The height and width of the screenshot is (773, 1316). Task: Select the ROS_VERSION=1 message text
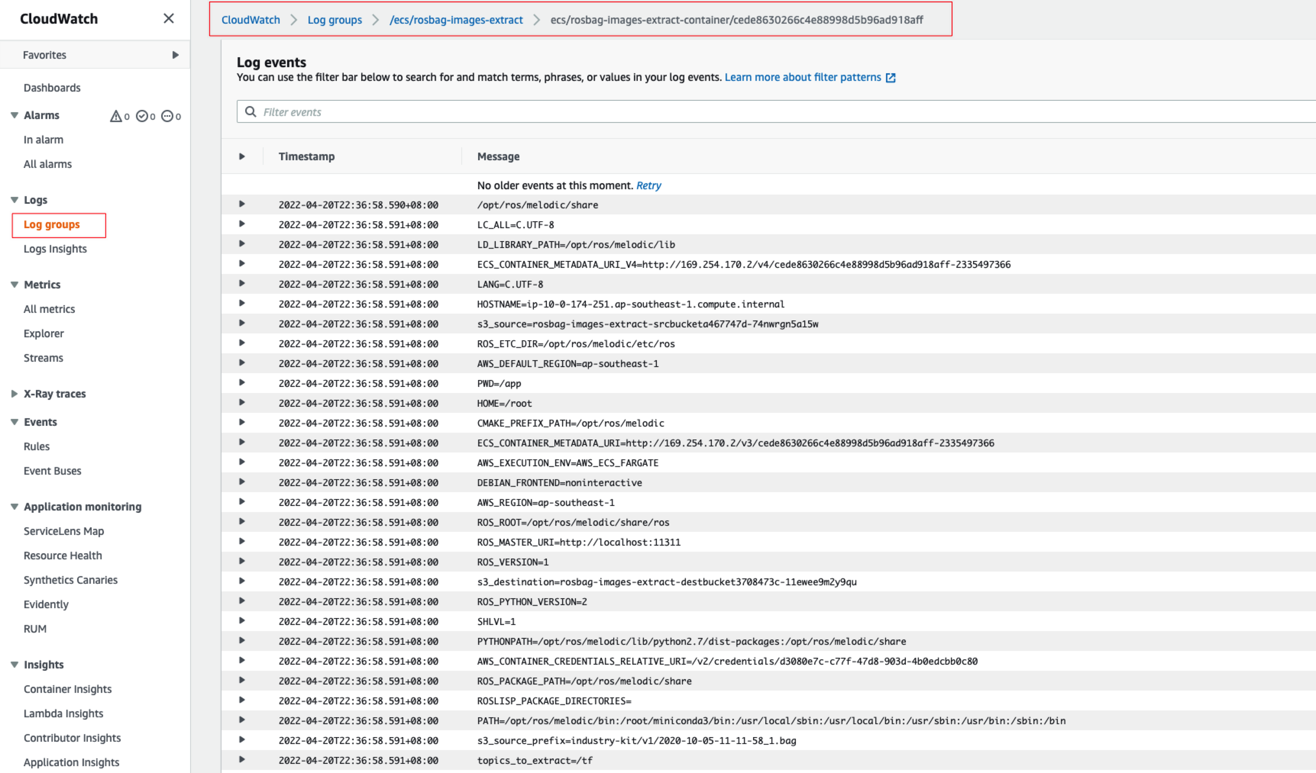(513, 562)
